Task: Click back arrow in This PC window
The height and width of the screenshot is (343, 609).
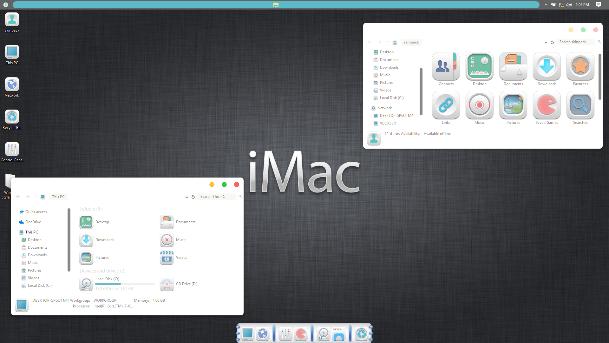Action: tap(18, 197)
